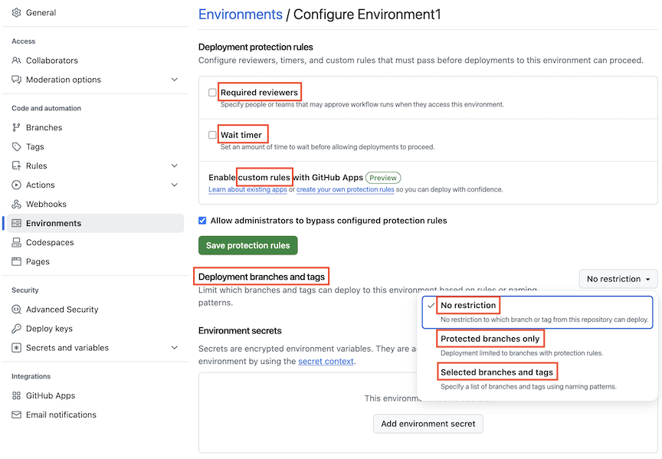The image size is (662, 459).
Task: Open the Branches settings icon
Action: coord(17,127)
